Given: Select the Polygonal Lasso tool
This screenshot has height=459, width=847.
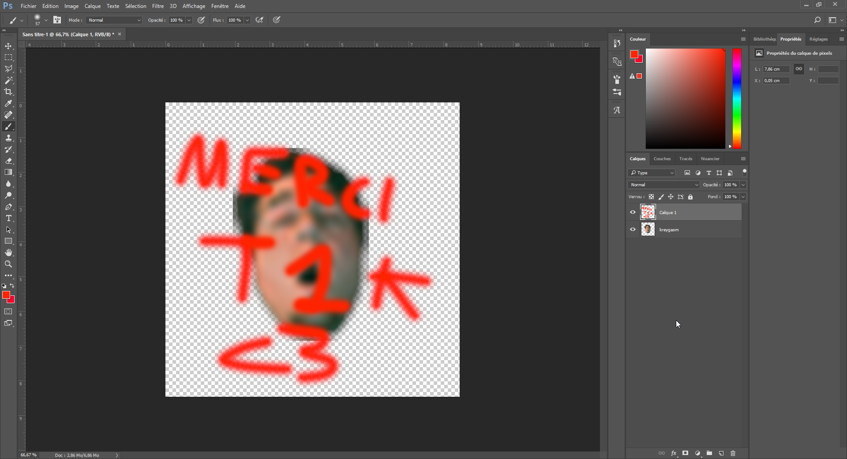Looking at the screenshot, I should click(8, 69).
